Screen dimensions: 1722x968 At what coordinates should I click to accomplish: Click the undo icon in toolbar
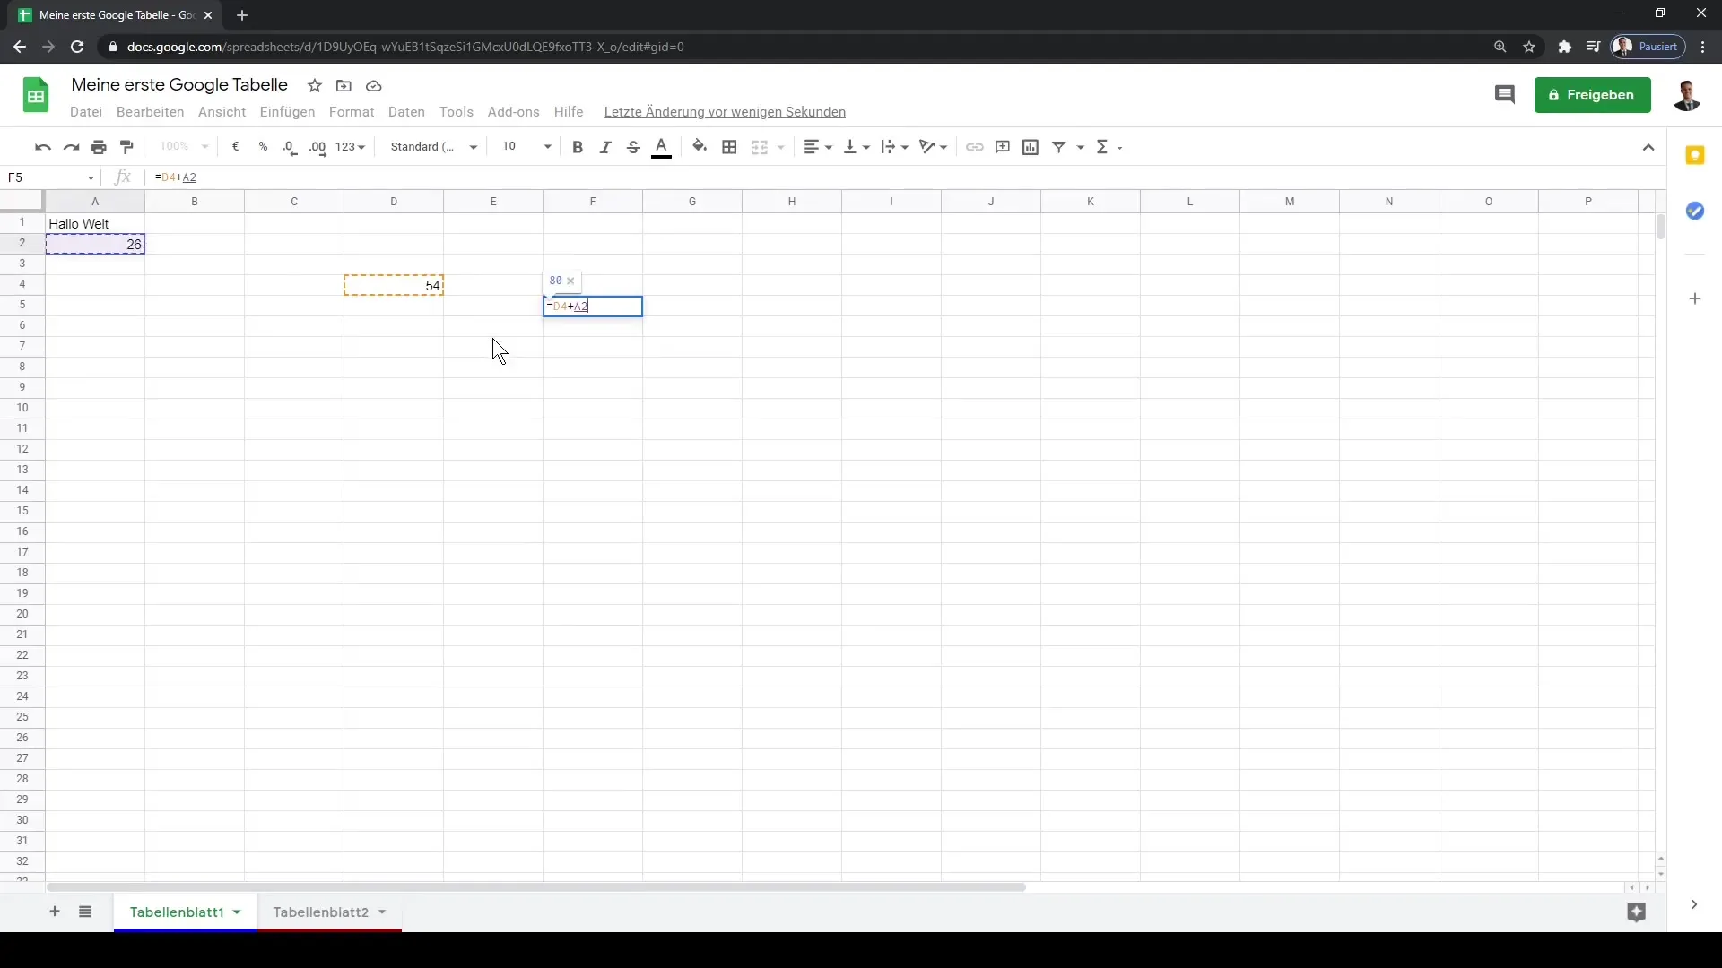(42, 147)
